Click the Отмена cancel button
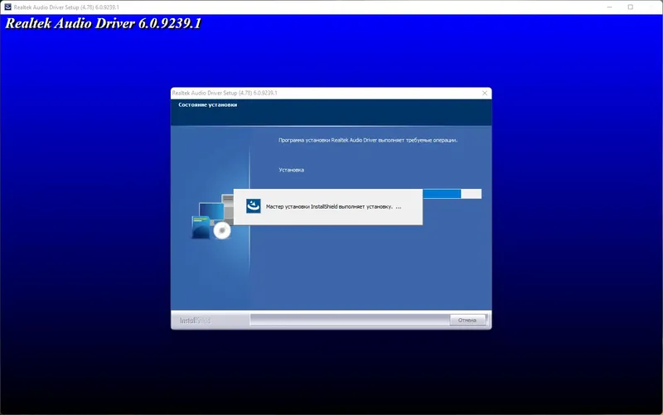The width and height of the screenshot is (663, 415). (467, 321)
